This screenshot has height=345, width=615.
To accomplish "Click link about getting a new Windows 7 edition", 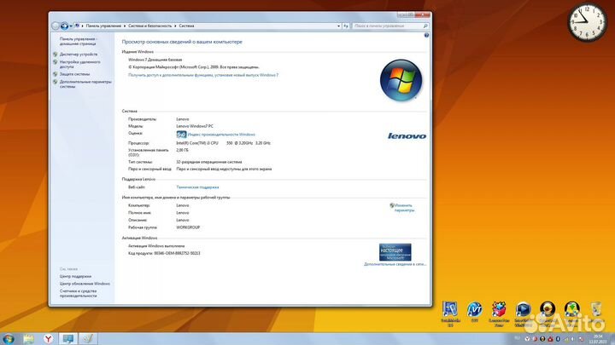I will [203, 75].
